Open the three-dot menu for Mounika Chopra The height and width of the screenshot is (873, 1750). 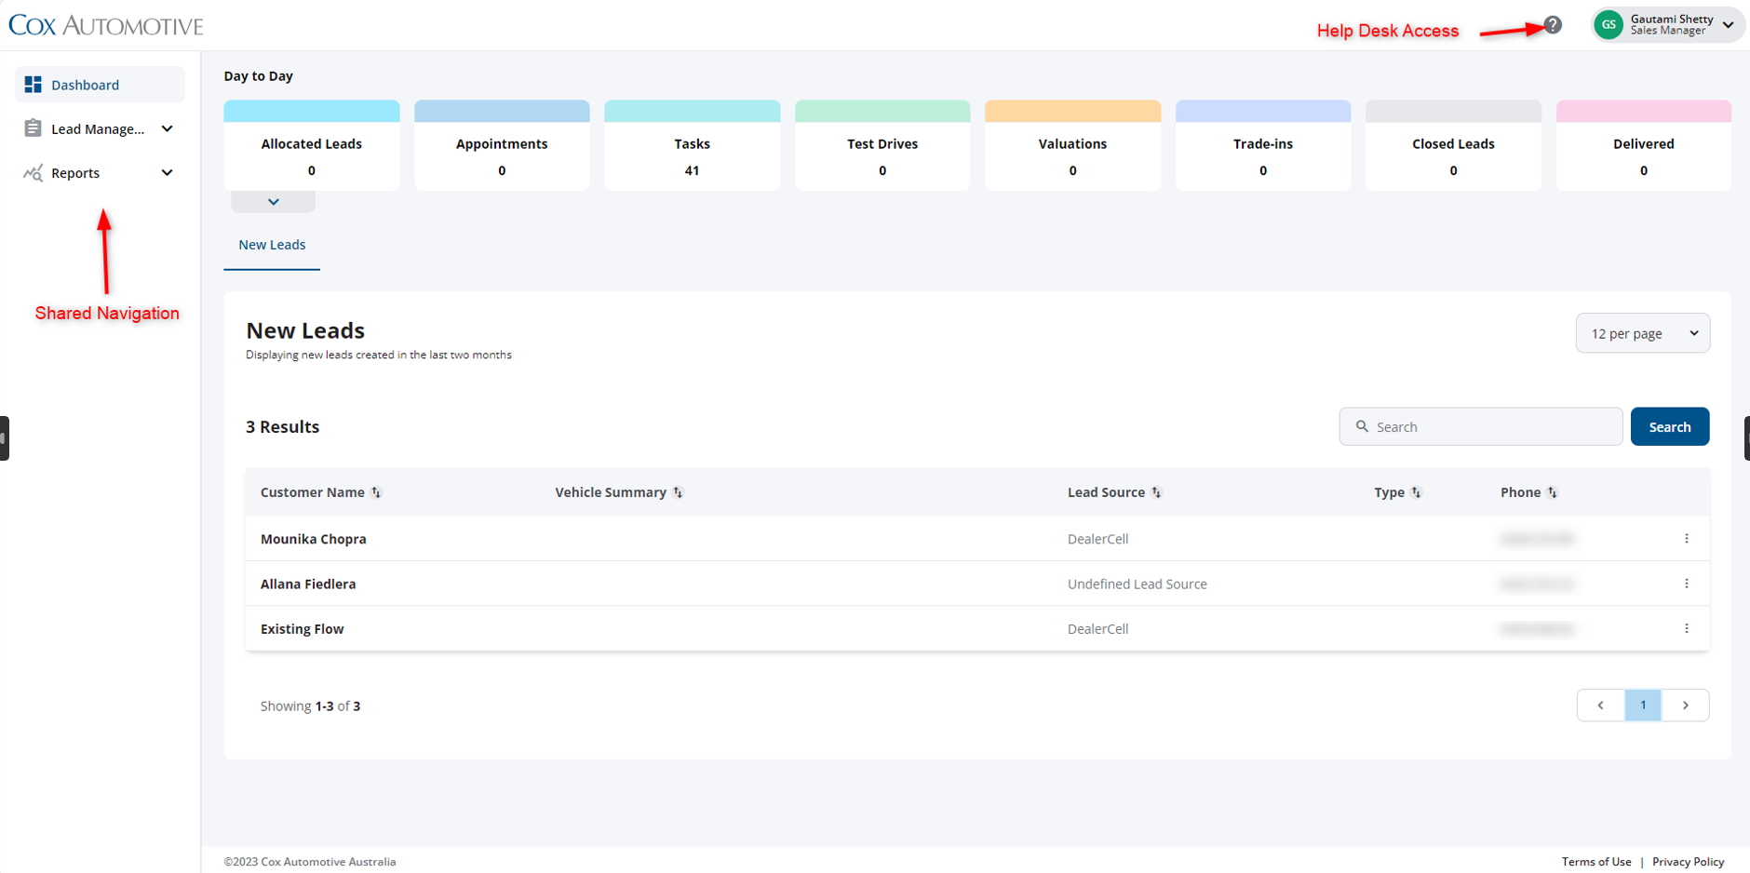tap(1686, 539)
